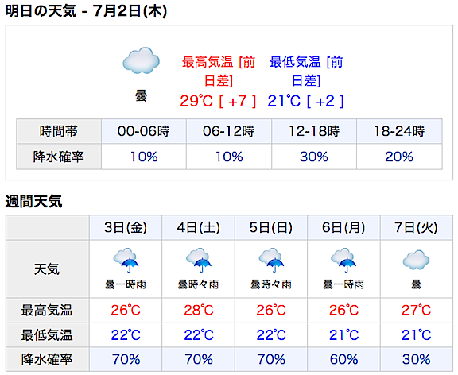Click the 降水確率 row label in weekly table
Viewport: 458px width, 375px height.
click(47, 360)
